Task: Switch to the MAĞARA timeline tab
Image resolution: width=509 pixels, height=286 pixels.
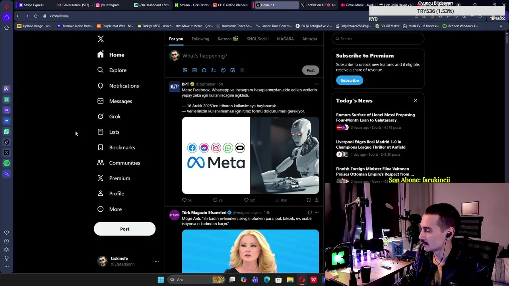Action: point(285,39)
